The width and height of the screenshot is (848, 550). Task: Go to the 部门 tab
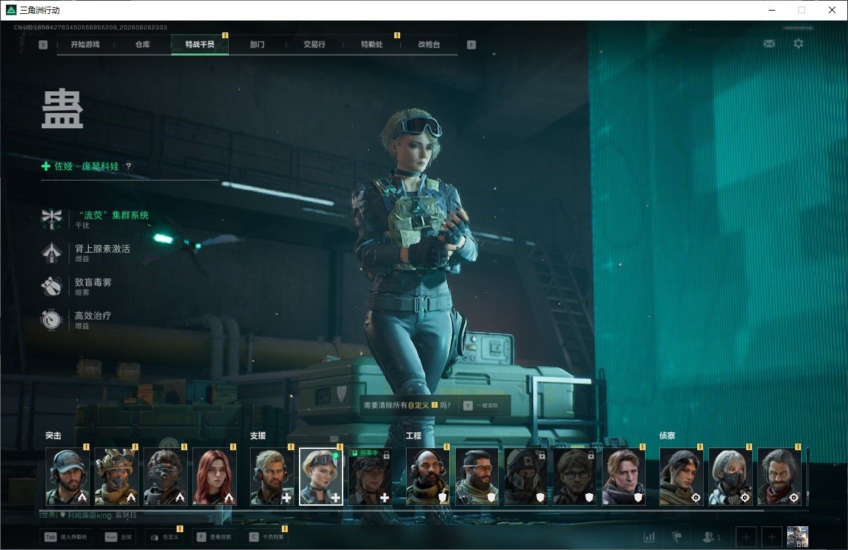257,45
